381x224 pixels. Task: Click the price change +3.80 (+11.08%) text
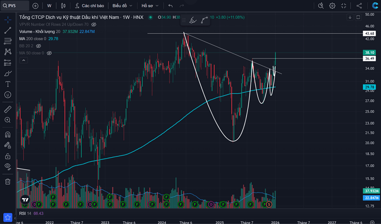coord(230,17)
